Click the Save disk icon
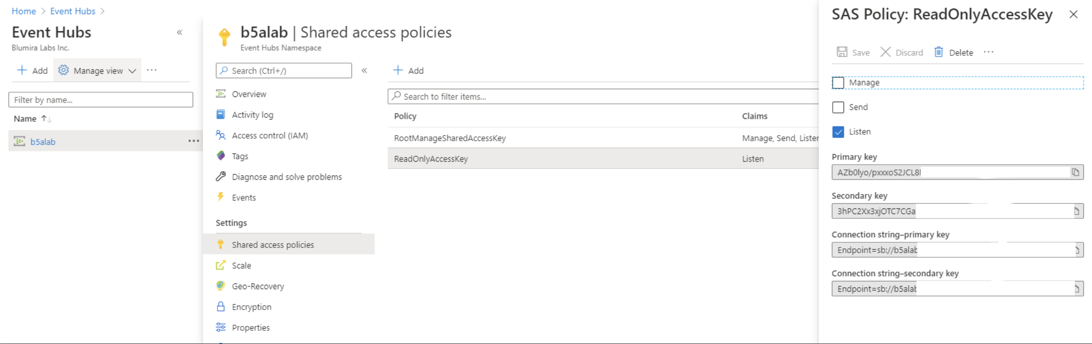The height and width of the screenshot is (344, 1092). (x=842, y=52)
